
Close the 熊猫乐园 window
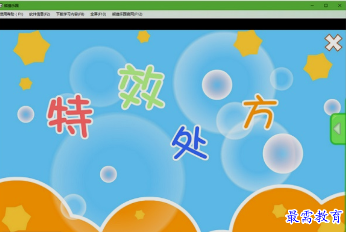click(x=340, y=5)
